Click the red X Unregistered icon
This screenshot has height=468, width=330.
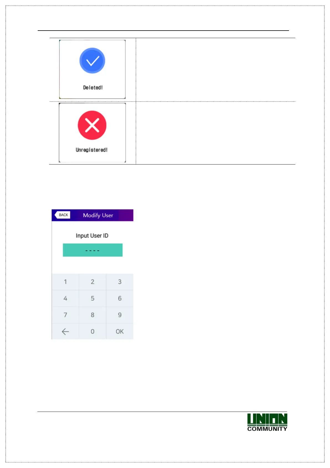tap(92, 125)
